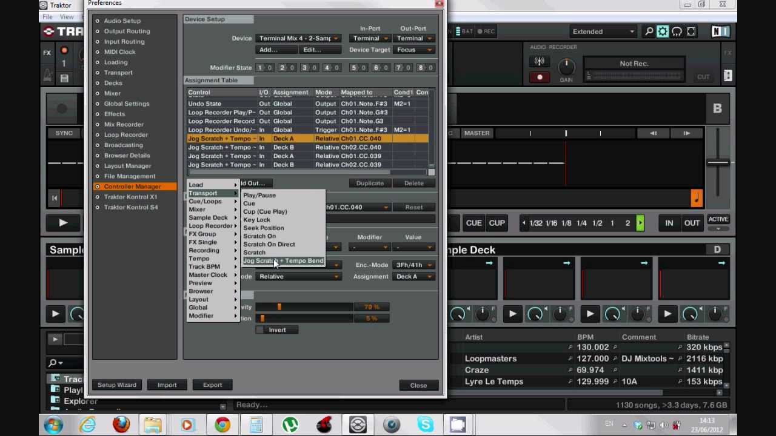
Task: Click the broadcast antenna icon in Audio Recorder
Action: click(539, 61)
